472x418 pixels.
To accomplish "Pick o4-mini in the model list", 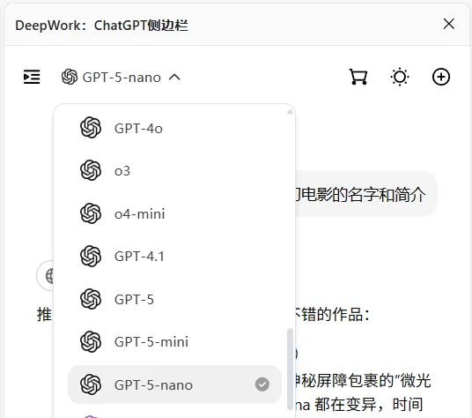I will click(x=174, y=213).
